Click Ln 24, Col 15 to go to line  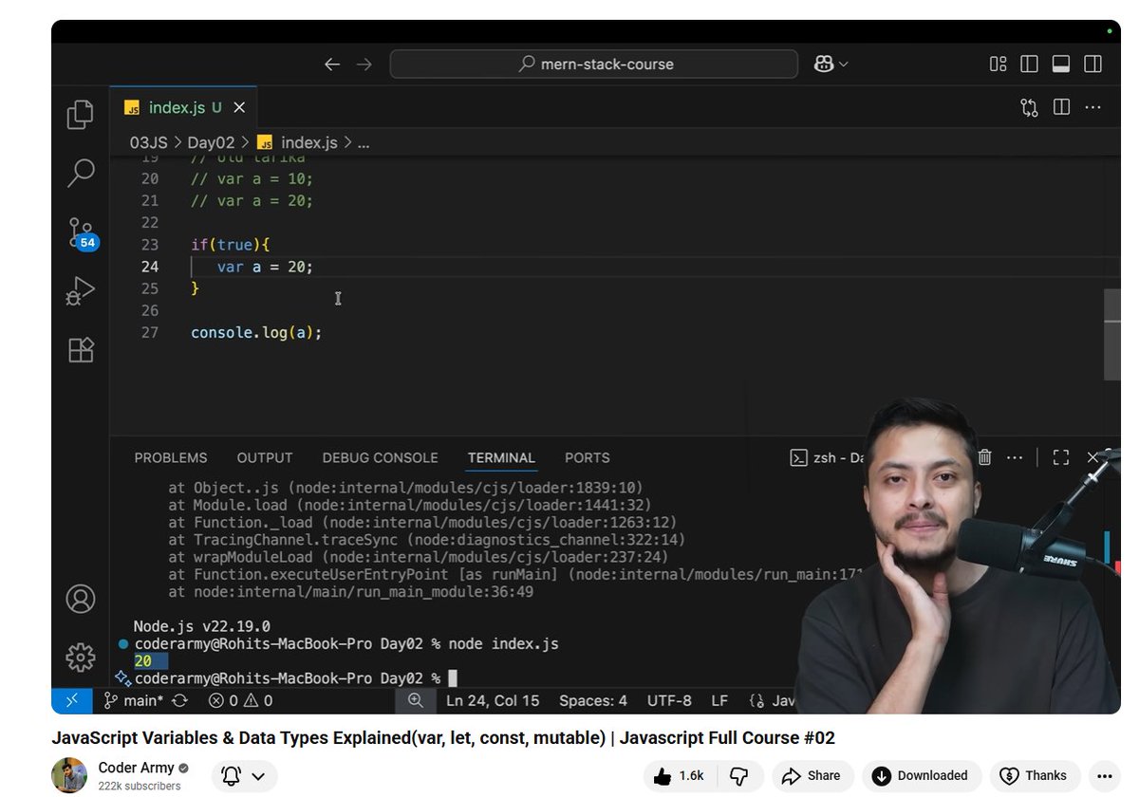click(x=493, y=700)
